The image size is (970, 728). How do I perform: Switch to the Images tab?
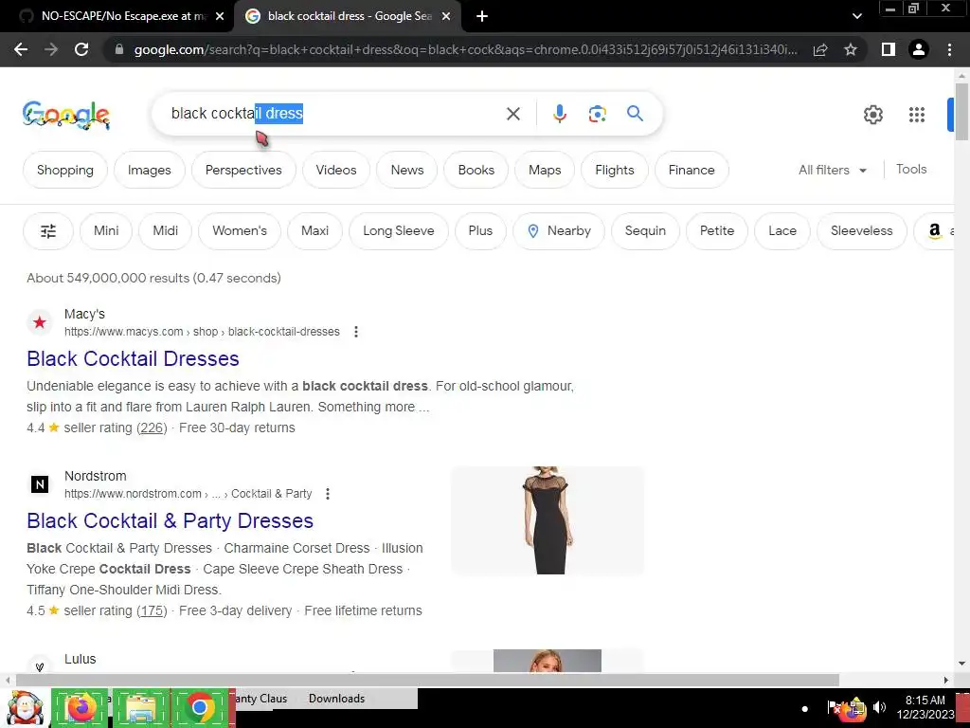click(x=149, y=170)
